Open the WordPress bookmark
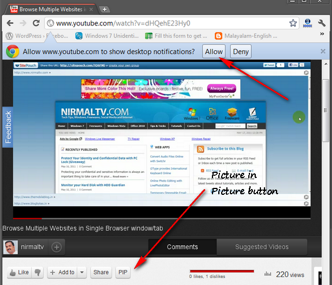 (x=37, y=36)
